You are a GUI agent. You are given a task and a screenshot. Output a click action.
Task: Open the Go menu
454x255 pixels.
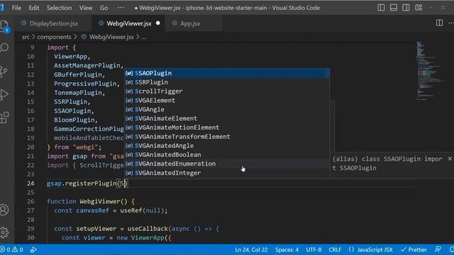point(104,8)
